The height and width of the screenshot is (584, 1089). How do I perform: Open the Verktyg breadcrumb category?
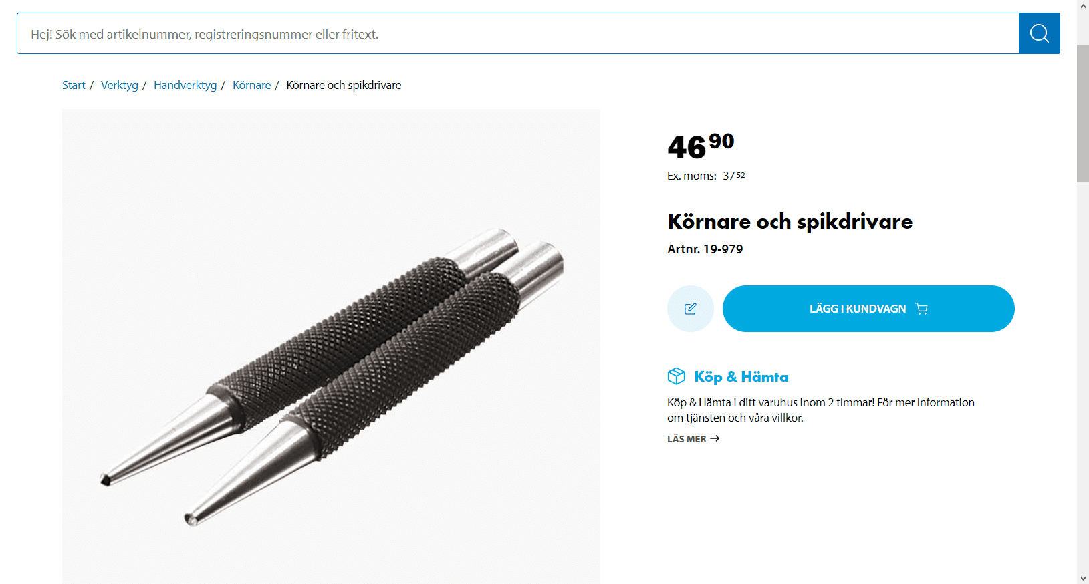tap(120, 85)
